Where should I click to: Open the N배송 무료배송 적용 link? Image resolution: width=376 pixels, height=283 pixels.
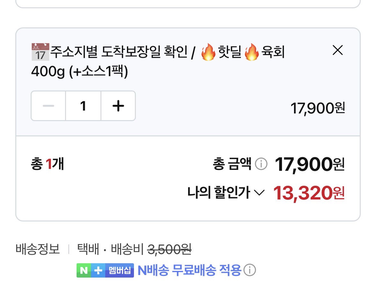[x=189, y=270]
